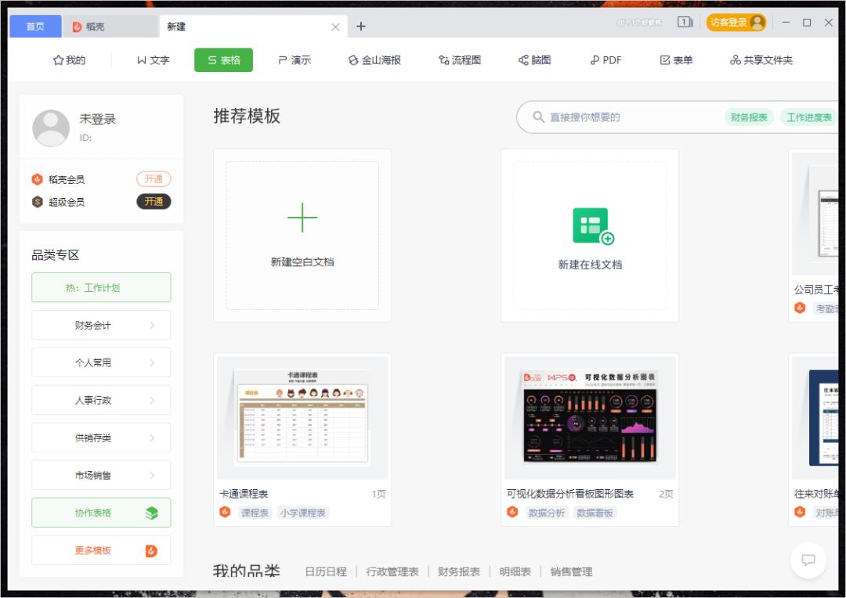Open the chat support bubble
The height and width of the screenshot is (598, 846).
[808, 561]
